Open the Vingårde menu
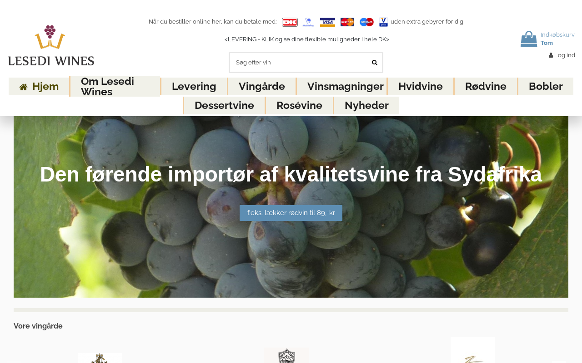Screen dimensions: 582x363 tap(262, 86)
